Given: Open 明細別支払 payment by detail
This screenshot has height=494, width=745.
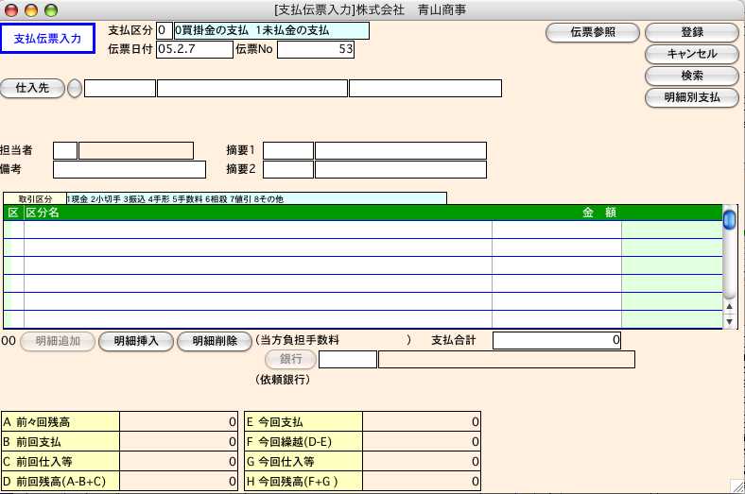Looking at the screenshot, I should pyautogui.click(x=691, y=97).
